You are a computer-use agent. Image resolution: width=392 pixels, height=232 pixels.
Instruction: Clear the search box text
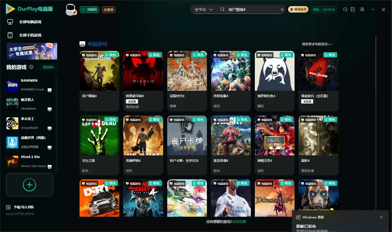(282, 10)
